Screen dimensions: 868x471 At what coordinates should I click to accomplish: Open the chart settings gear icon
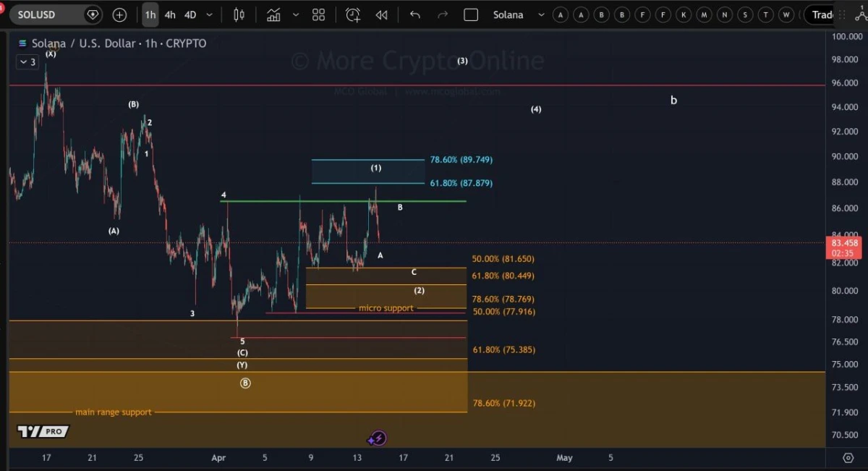pos(847,458)
